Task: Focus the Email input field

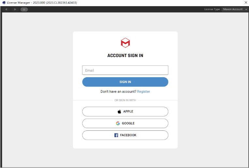Action: [125, 70]
